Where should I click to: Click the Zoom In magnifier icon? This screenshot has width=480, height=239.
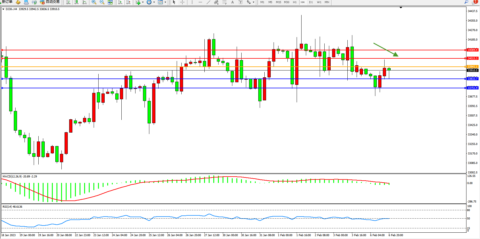click(94, 2)
